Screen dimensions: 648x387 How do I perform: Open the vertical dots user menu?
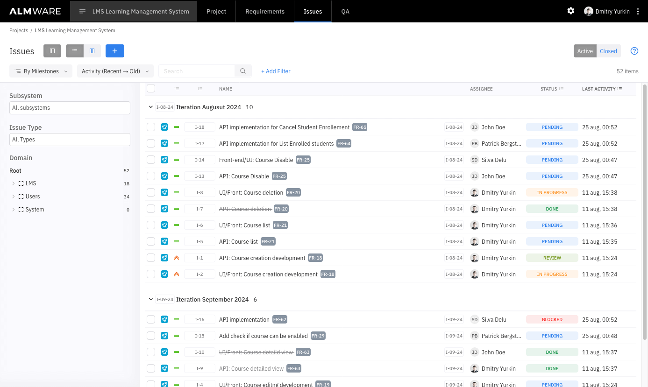coord(638,11)
